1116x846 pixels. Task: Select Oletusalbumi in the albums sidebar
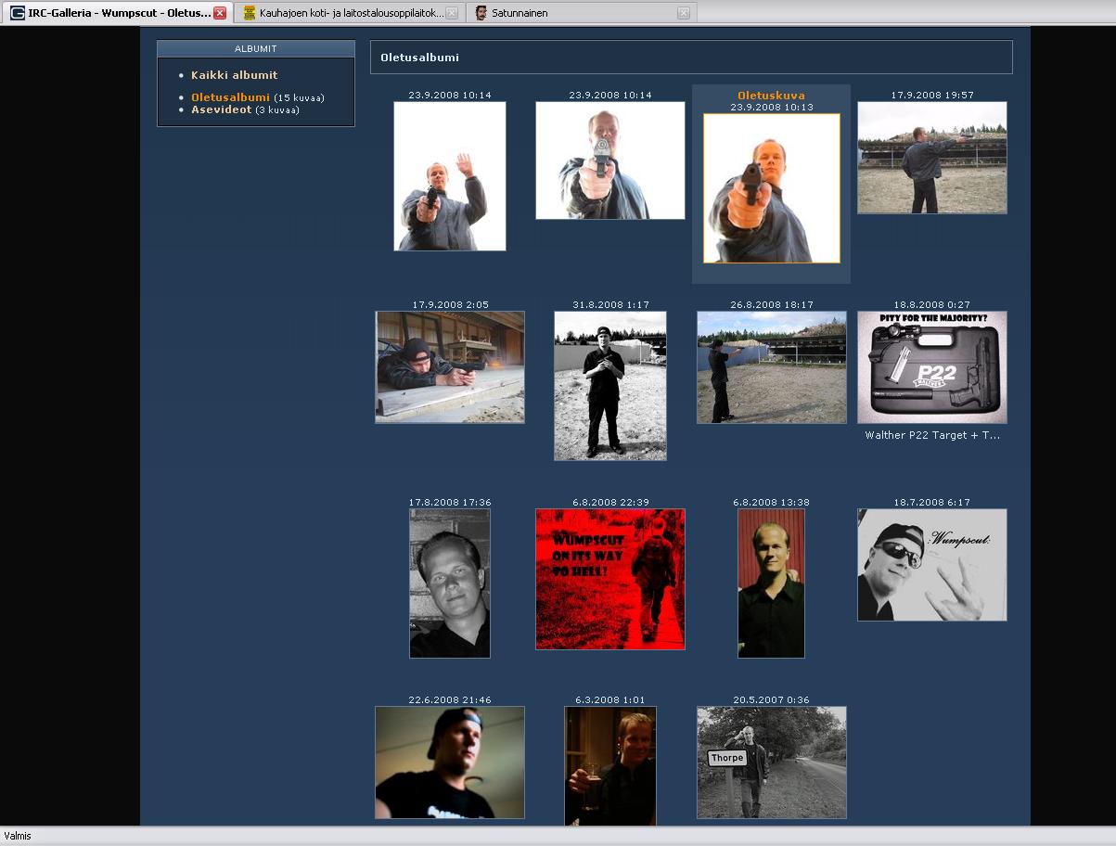(x=230, y=97)
